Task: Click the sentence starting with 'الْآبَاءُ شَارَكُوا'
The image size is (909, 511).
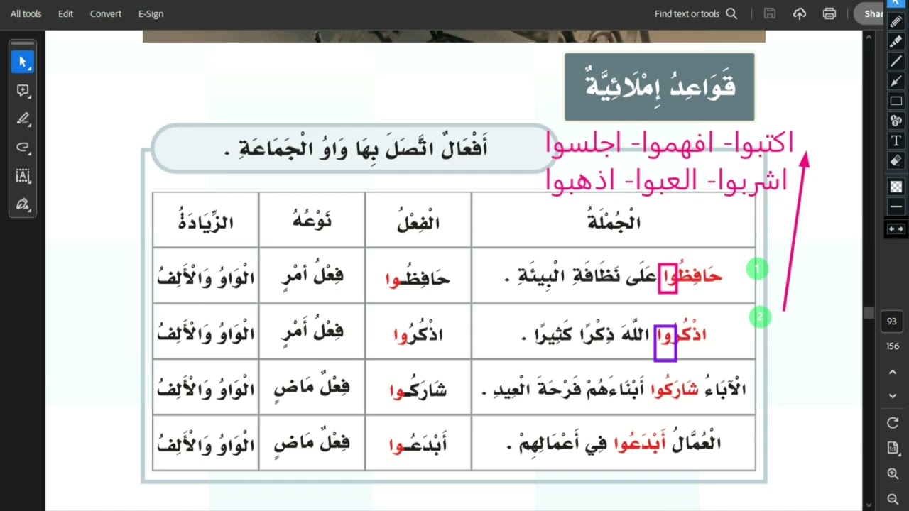Action: click(x=614, y=389)
